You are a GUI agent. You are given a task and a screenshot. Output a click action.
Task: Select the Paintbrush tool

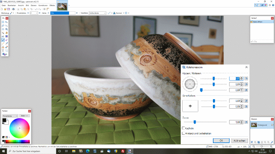3,40
